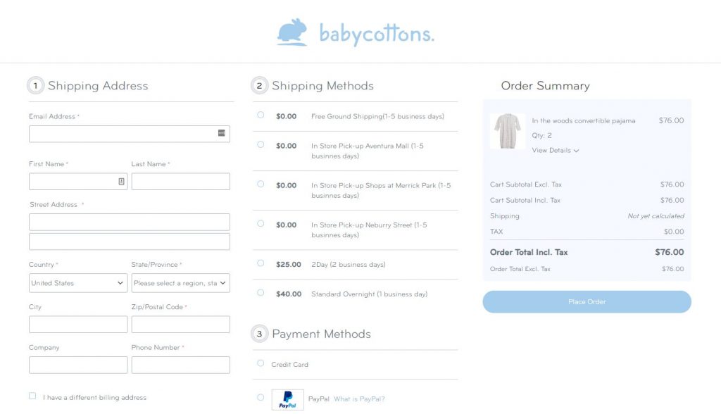
Task: Select In Store Pick-up Shops at Merrick Park
Action: pyautogui.click(x=261, y=184)
